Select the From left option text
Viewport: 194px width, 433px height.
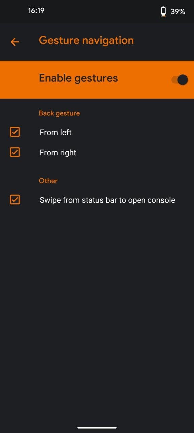(x=56, y=133)
